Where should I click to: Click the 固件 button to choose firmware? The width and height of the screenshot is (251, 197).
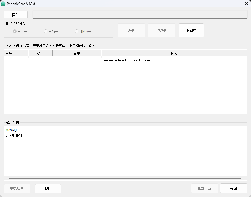click(x=16, y=15)
